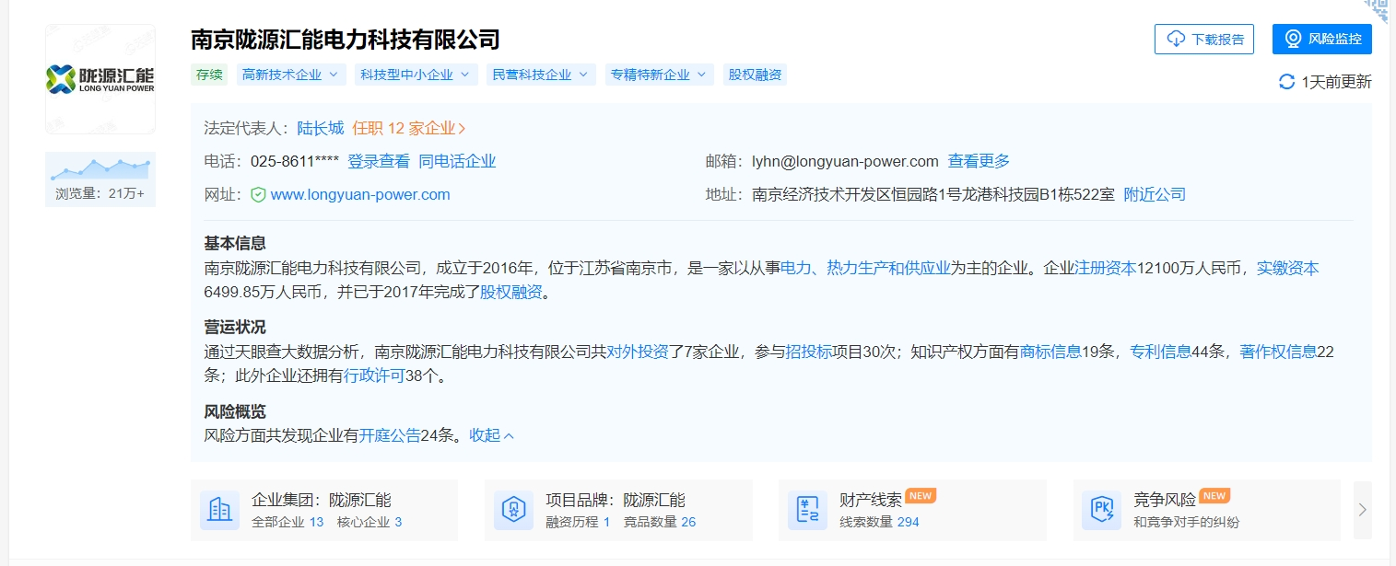Click the 项目品牌 brand shield icon
This screenshot has height=566, width=1396.
click(513, 509)
